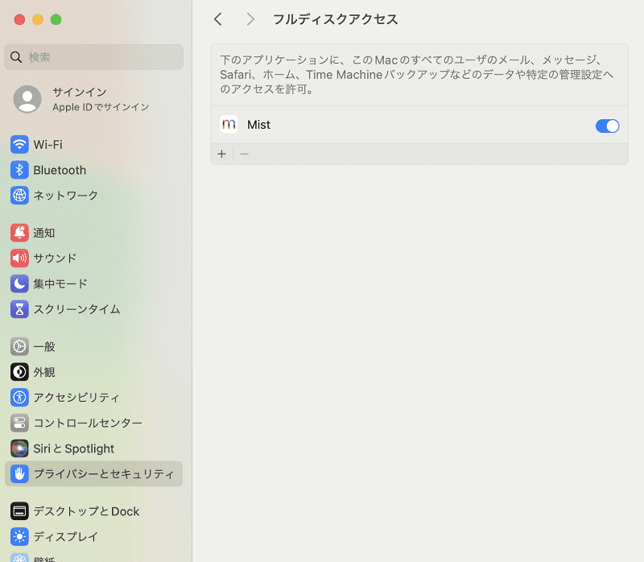Click the Mist app icon
The image size is (644, 562).
tap(229, 124)
